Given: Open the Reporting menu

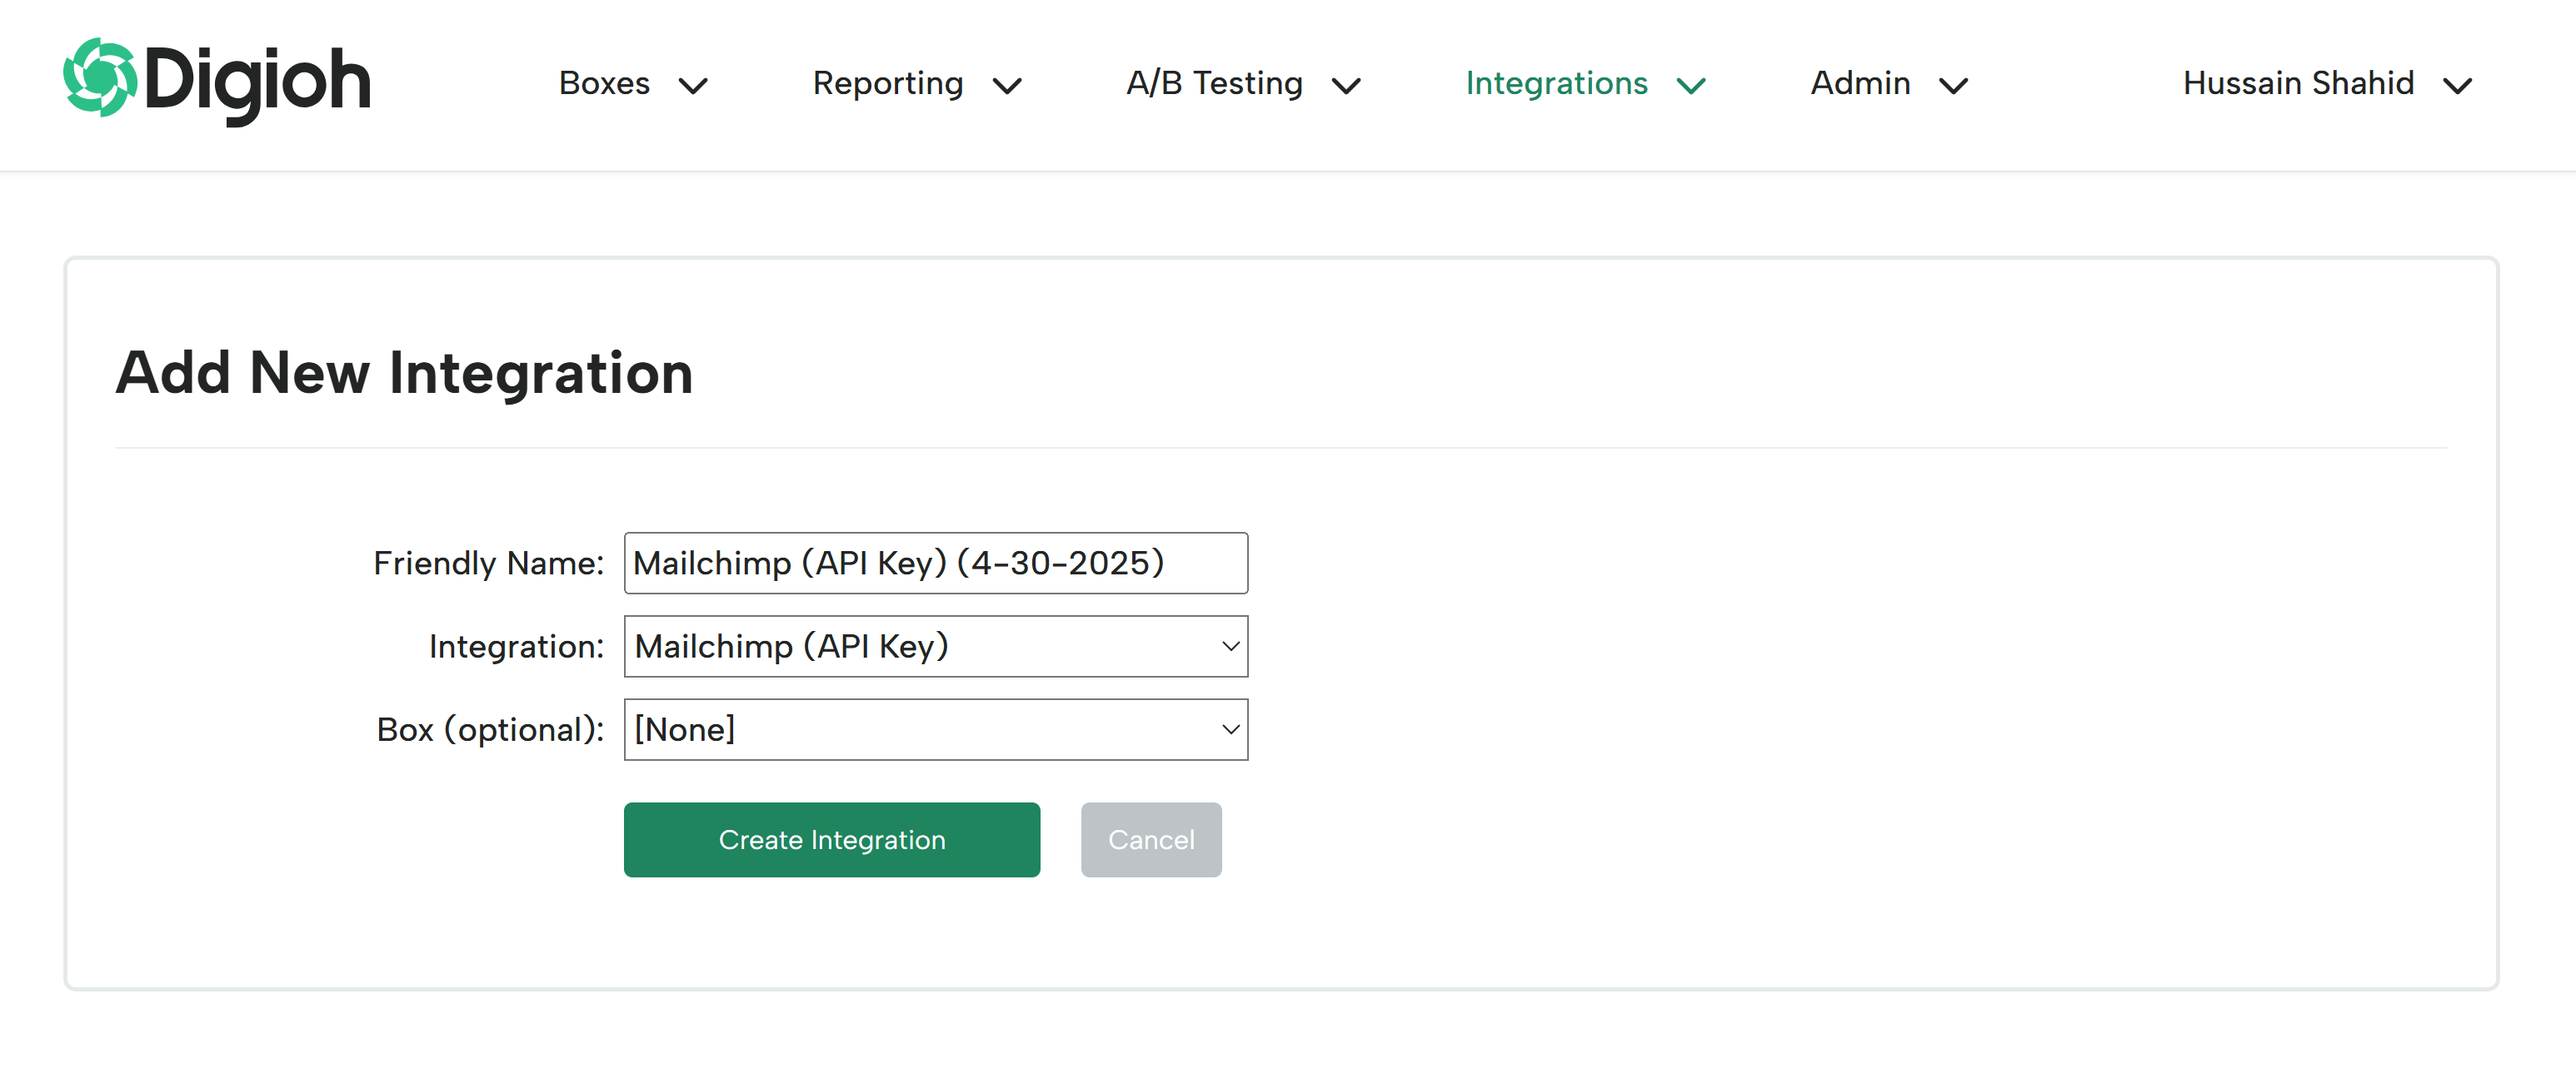Looking at the screenshot, I should pos(887,83).
